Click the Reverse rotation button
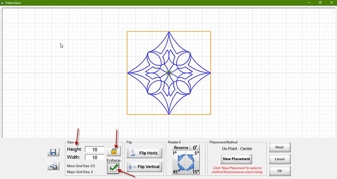The image size is (337, 179). pos(181,148)
